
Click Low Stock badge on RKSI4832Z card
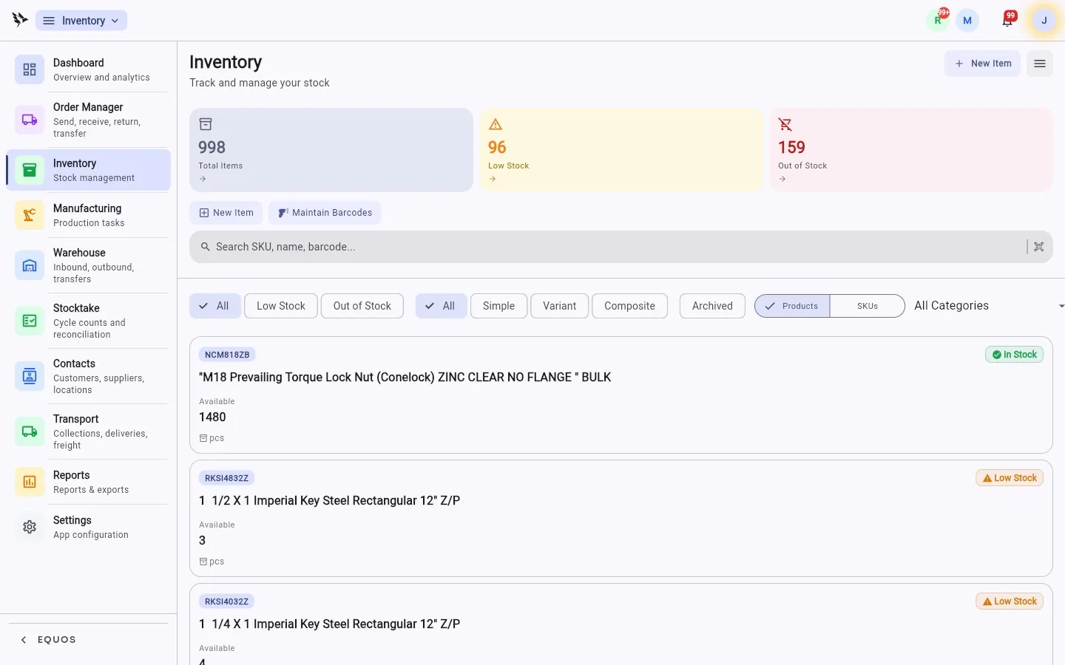click(1010, 478)
